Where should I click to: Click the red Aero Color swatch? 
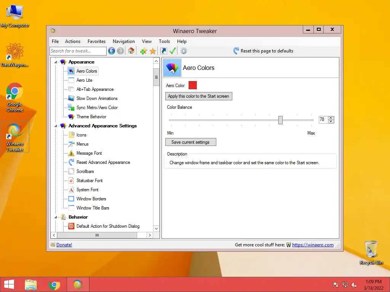193,85
